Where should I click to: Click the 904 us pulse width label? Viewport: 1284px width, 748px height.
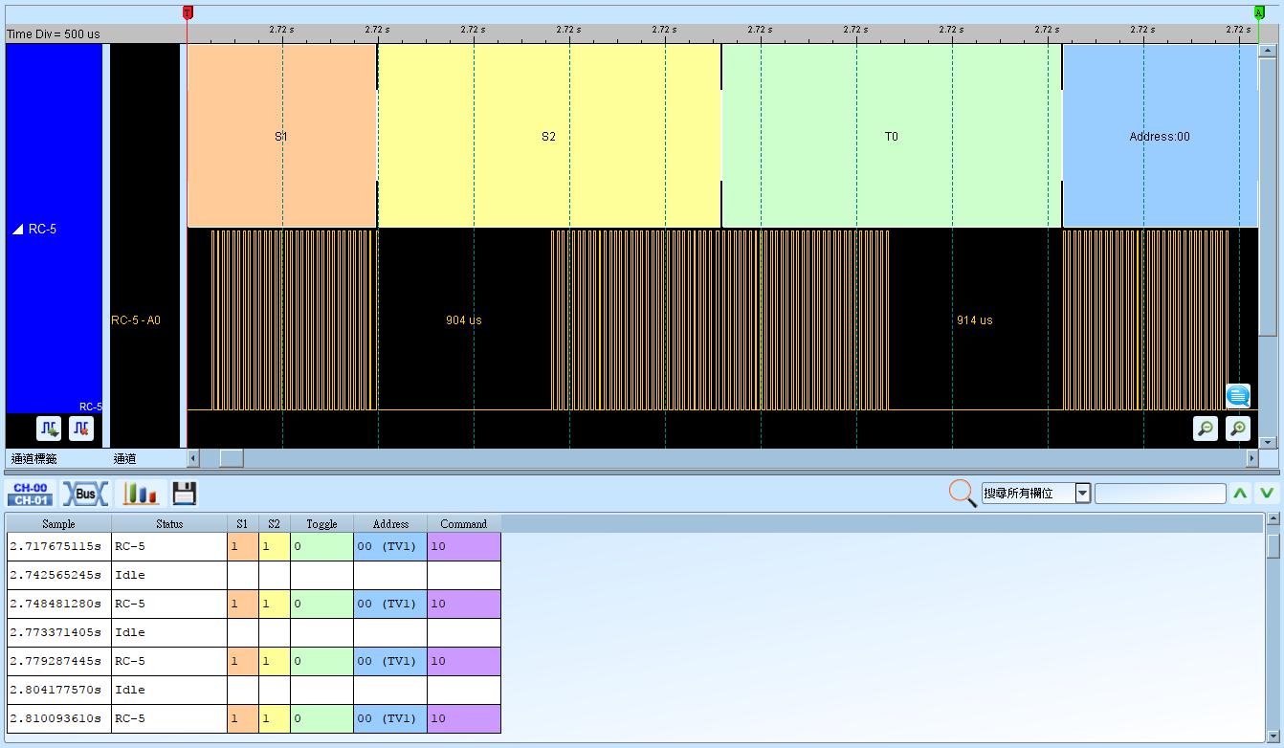click(x=464, y=320)
